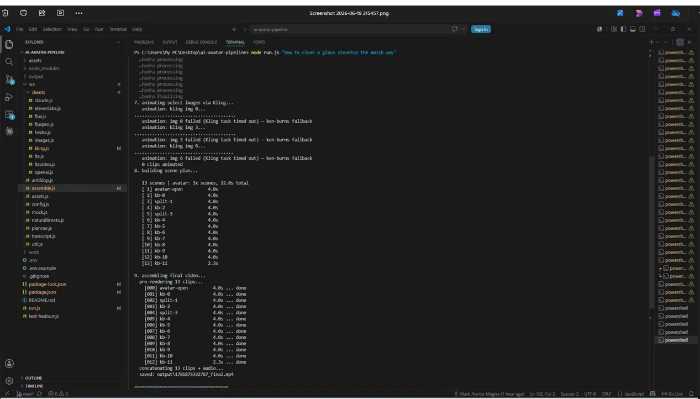Open the kling.js file
700x399 pixels.
[41, 148]
